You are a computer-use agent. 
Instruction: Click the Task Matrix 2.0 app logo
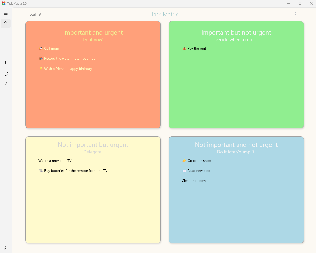tap(4, 3)
